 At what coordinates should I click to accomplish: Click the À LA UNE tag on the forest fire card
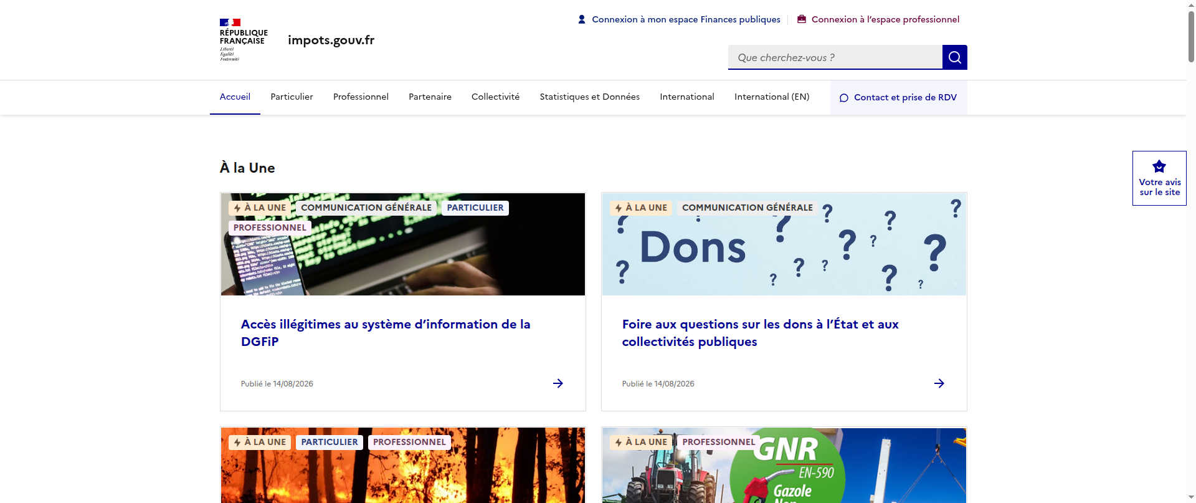(x=260, y=443)
